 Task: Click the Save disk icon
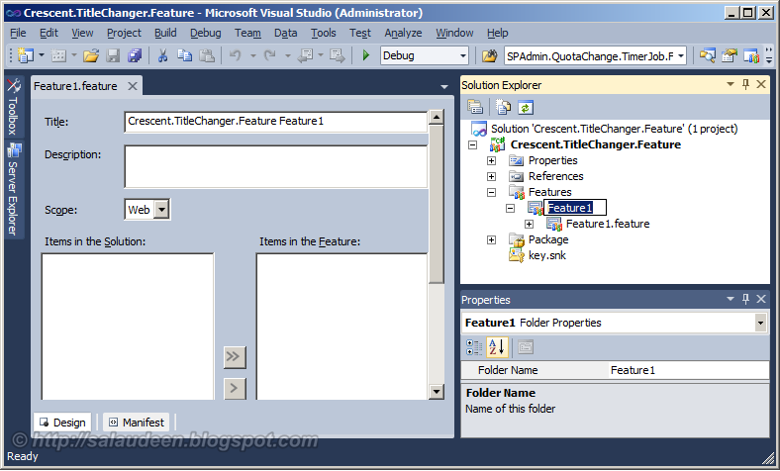coord(114,55)
